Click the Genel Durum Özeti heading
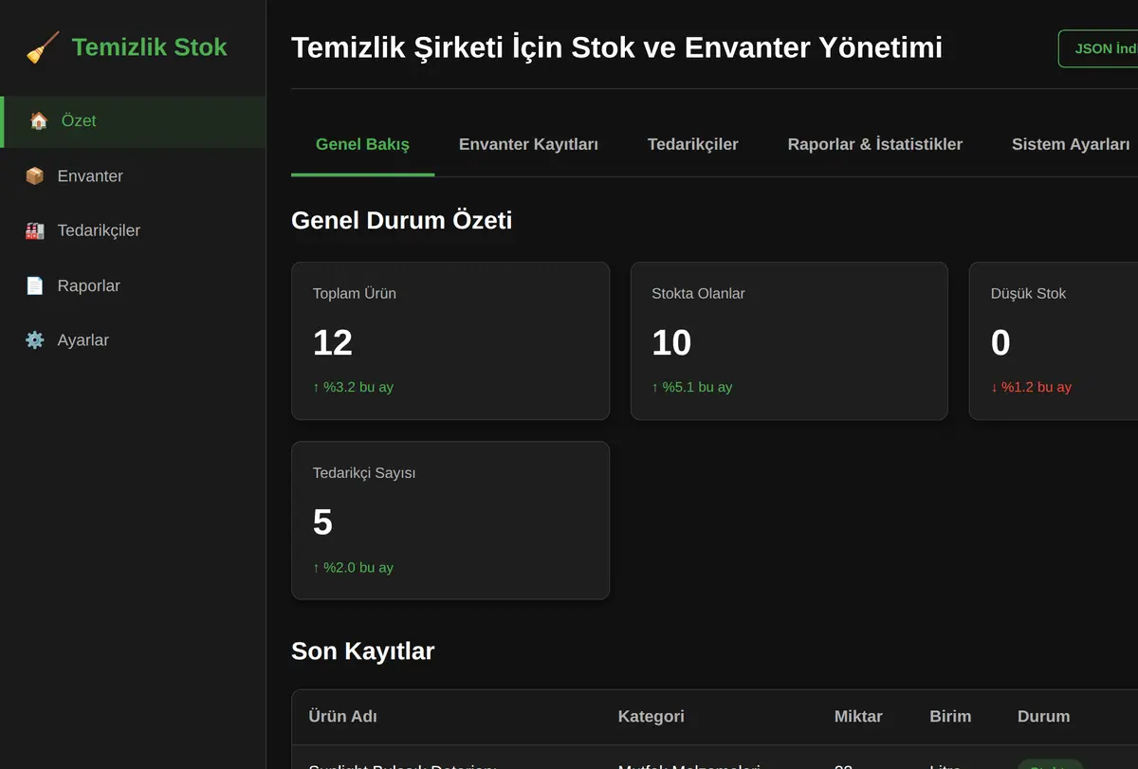 pos(401,220)
